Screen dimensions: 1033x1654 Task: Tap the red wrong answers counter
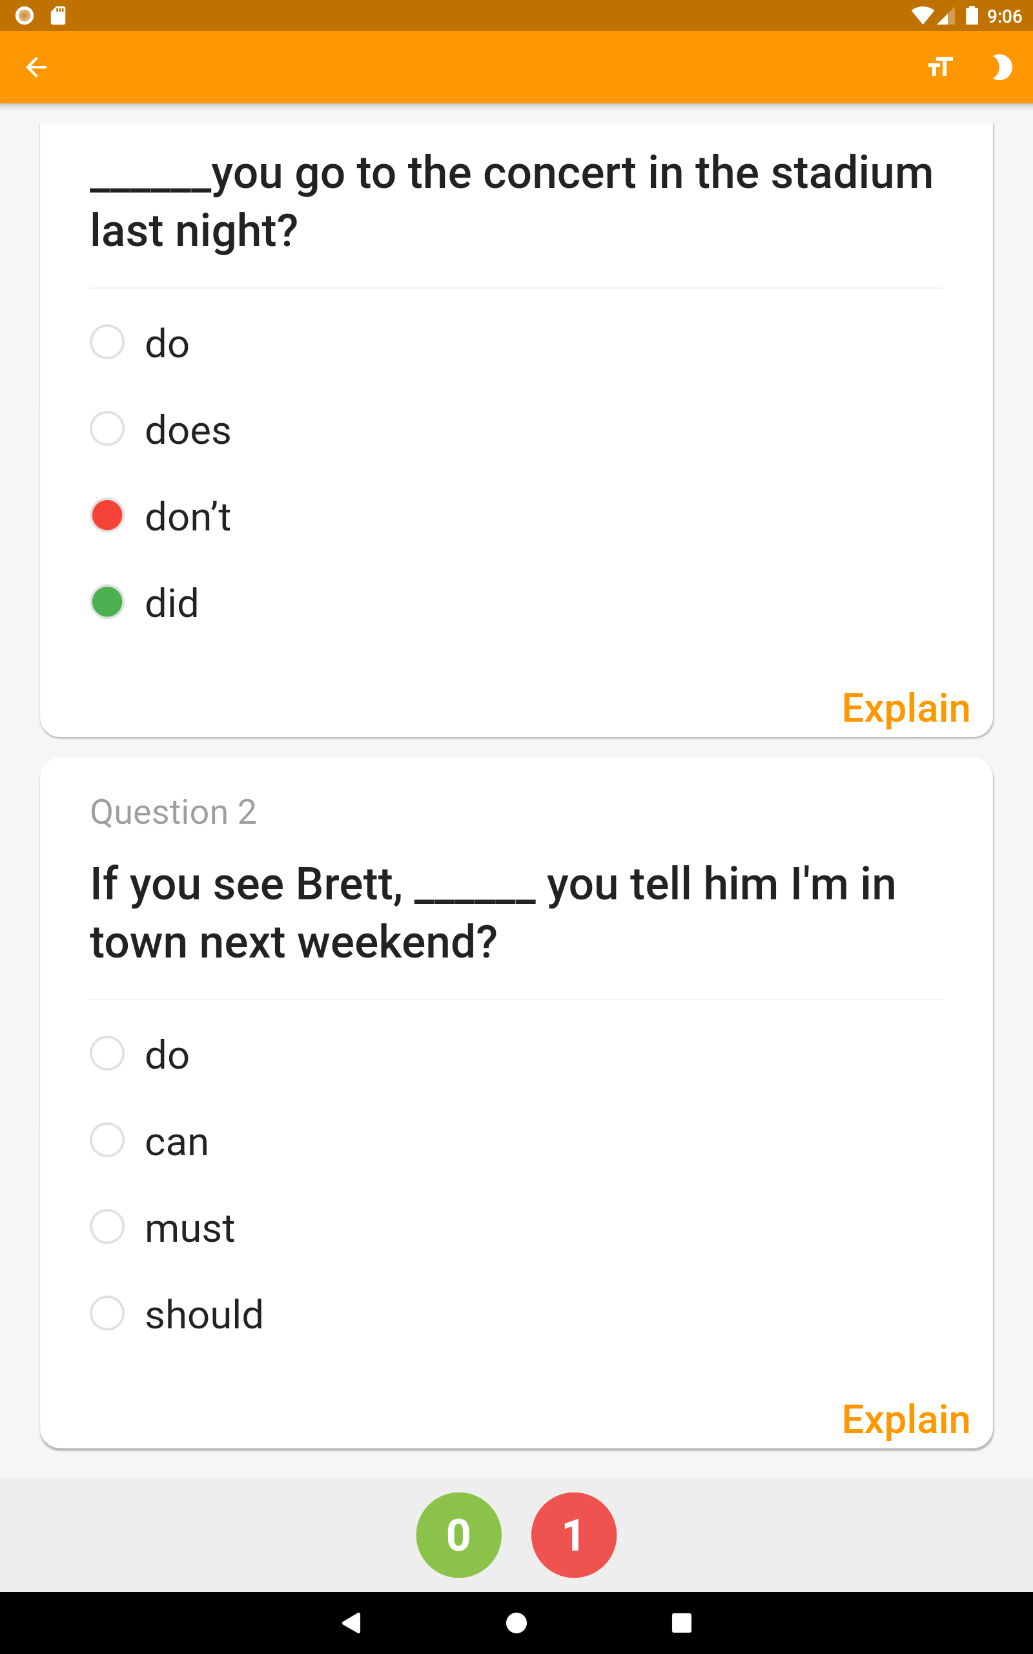click(574, 1534)
